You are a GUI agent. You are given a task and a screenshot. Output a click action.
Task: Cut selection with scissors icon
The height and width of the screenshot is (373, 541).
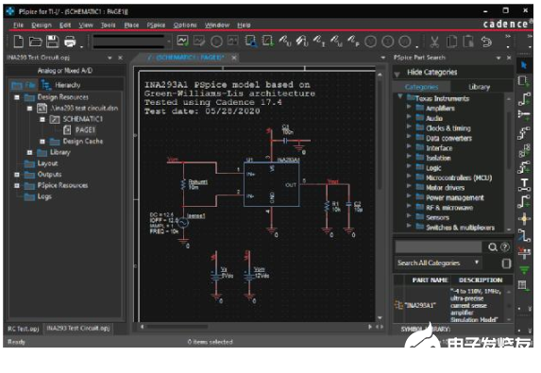coord(434,42)
